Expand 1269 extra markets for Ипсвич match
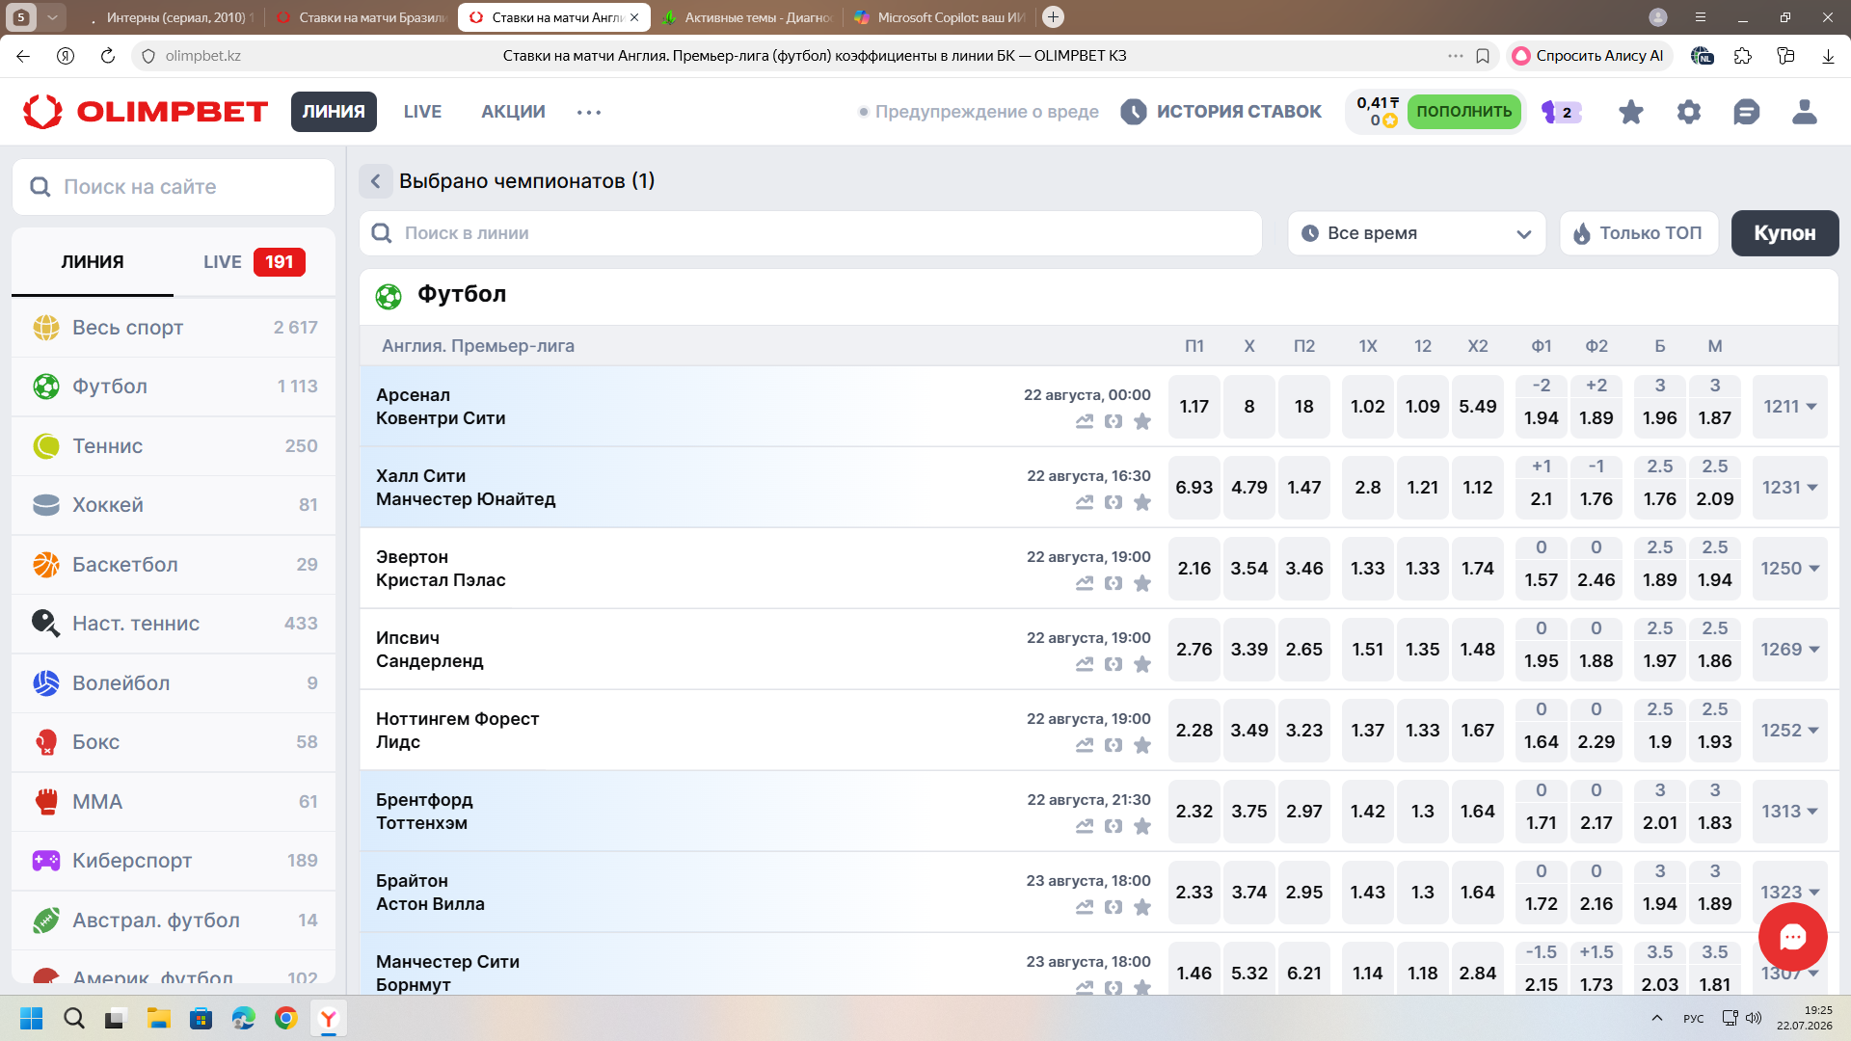This screenshot has width=1851, height=1041. pos(1790,650)
